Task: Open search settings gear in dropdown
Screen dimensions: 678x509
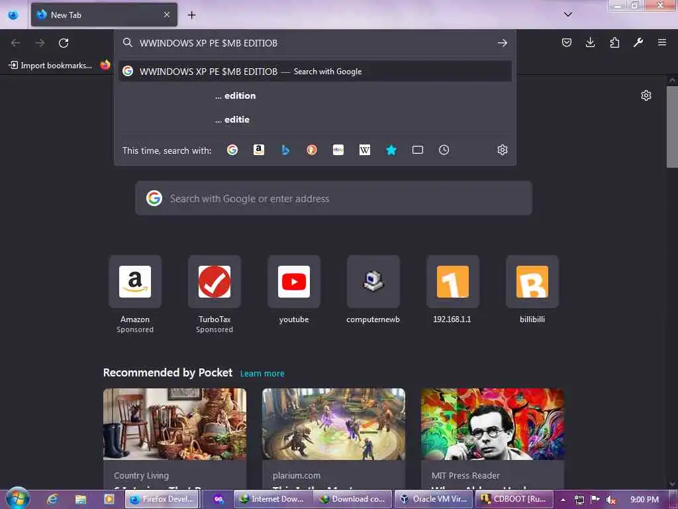Action: pos(502,150)
